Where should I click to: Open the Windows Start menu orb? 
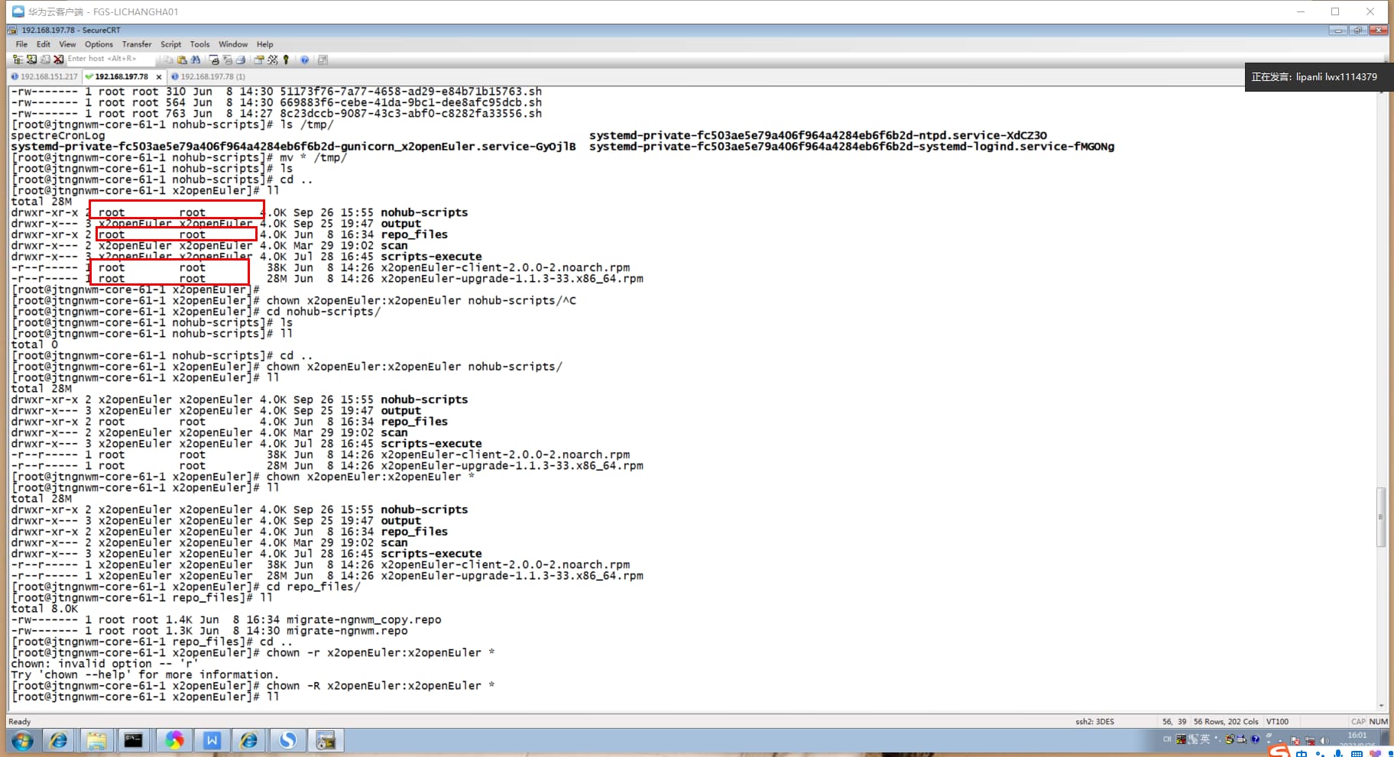coord(22,740)
